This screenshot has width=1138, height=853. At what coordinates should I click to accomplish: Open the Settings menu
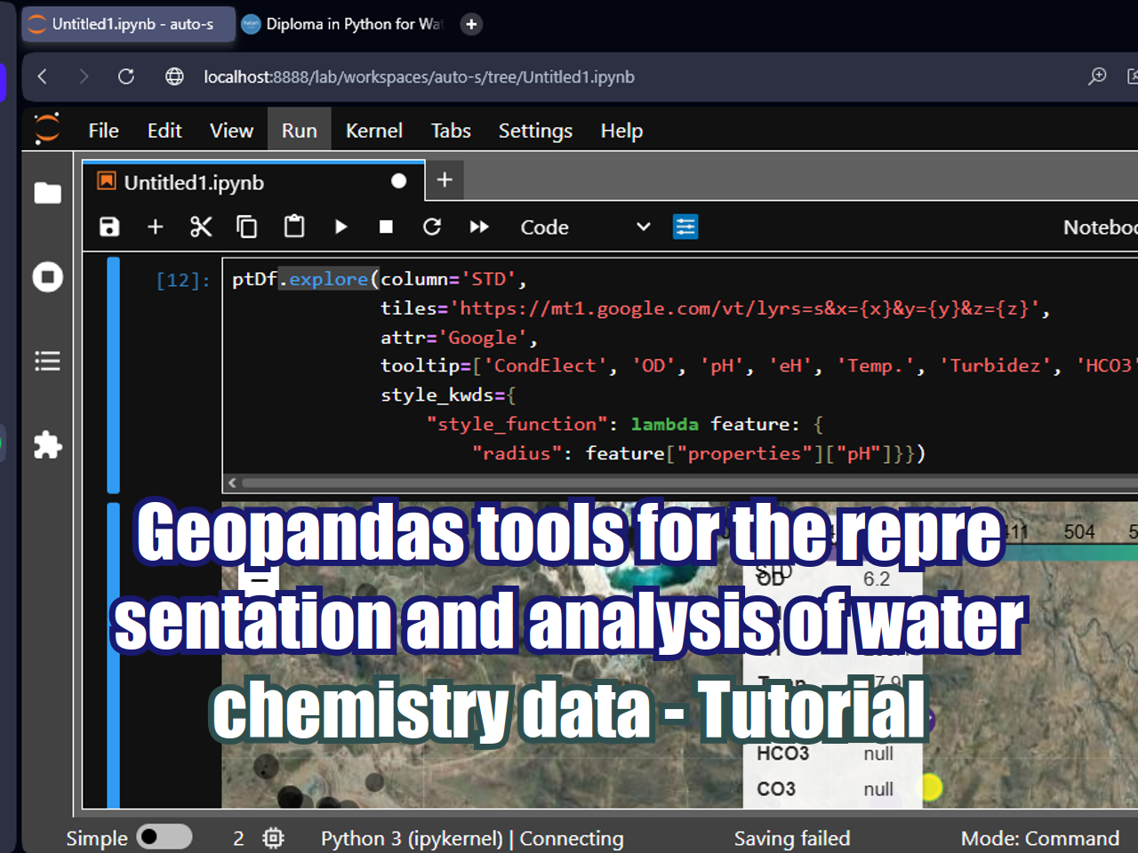point(535,131)
